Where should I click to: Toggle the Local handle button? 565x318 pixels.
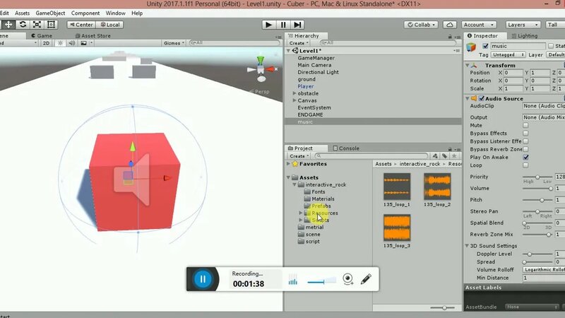click(110, 25)
